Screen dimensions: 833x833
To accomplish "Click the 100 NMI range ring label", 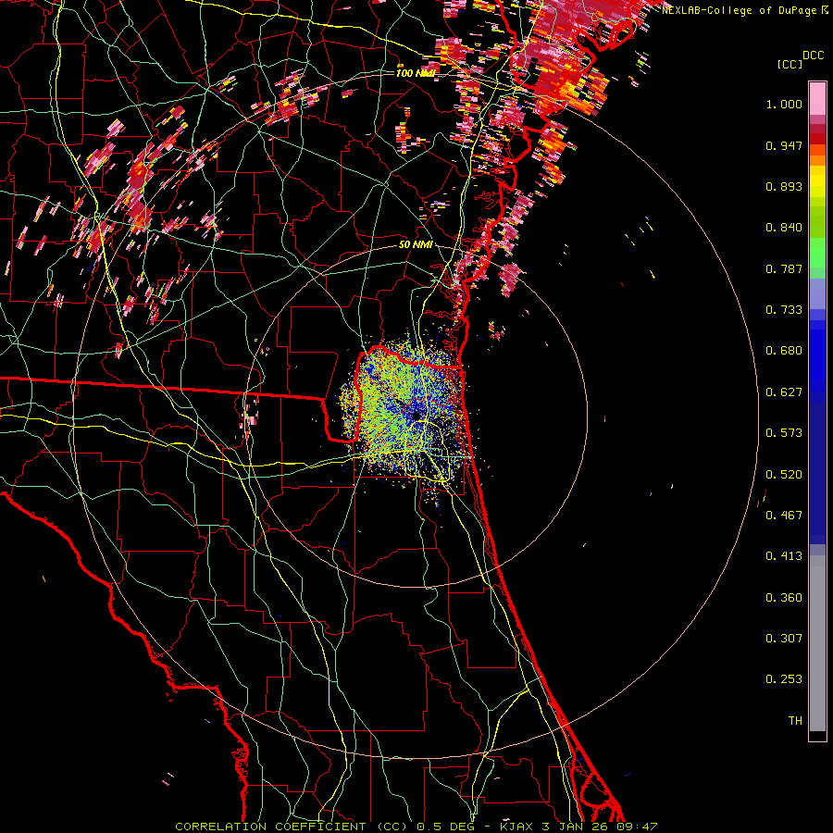I will point(416,73).
